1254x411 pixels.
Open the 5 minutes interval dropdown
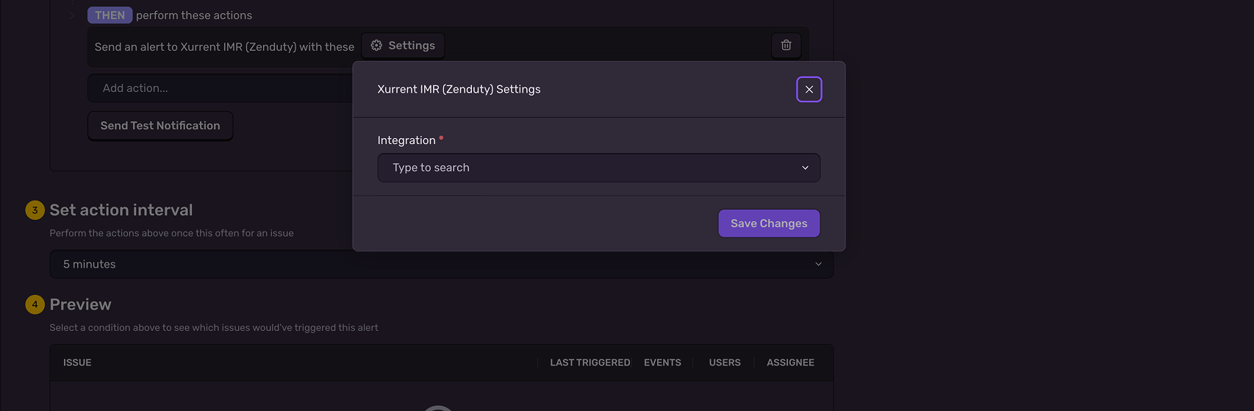click(441, 265)
